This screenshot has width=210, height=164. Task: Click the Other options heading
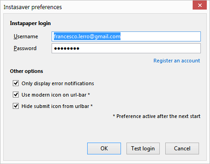26,71
